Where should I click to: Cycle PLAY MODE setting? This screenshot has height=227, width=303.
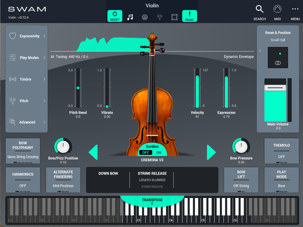tap(281, 180)
